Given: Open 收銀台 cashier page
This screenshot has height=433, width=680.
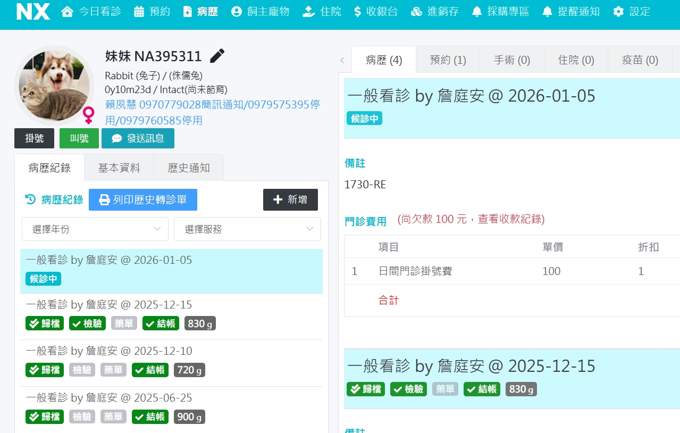Looking at the screenshot, I should [x=375, y=12].
